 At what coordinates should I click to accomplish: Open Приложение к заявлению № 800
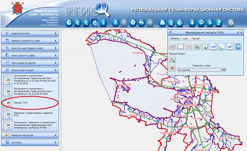[x=30, y=125]
